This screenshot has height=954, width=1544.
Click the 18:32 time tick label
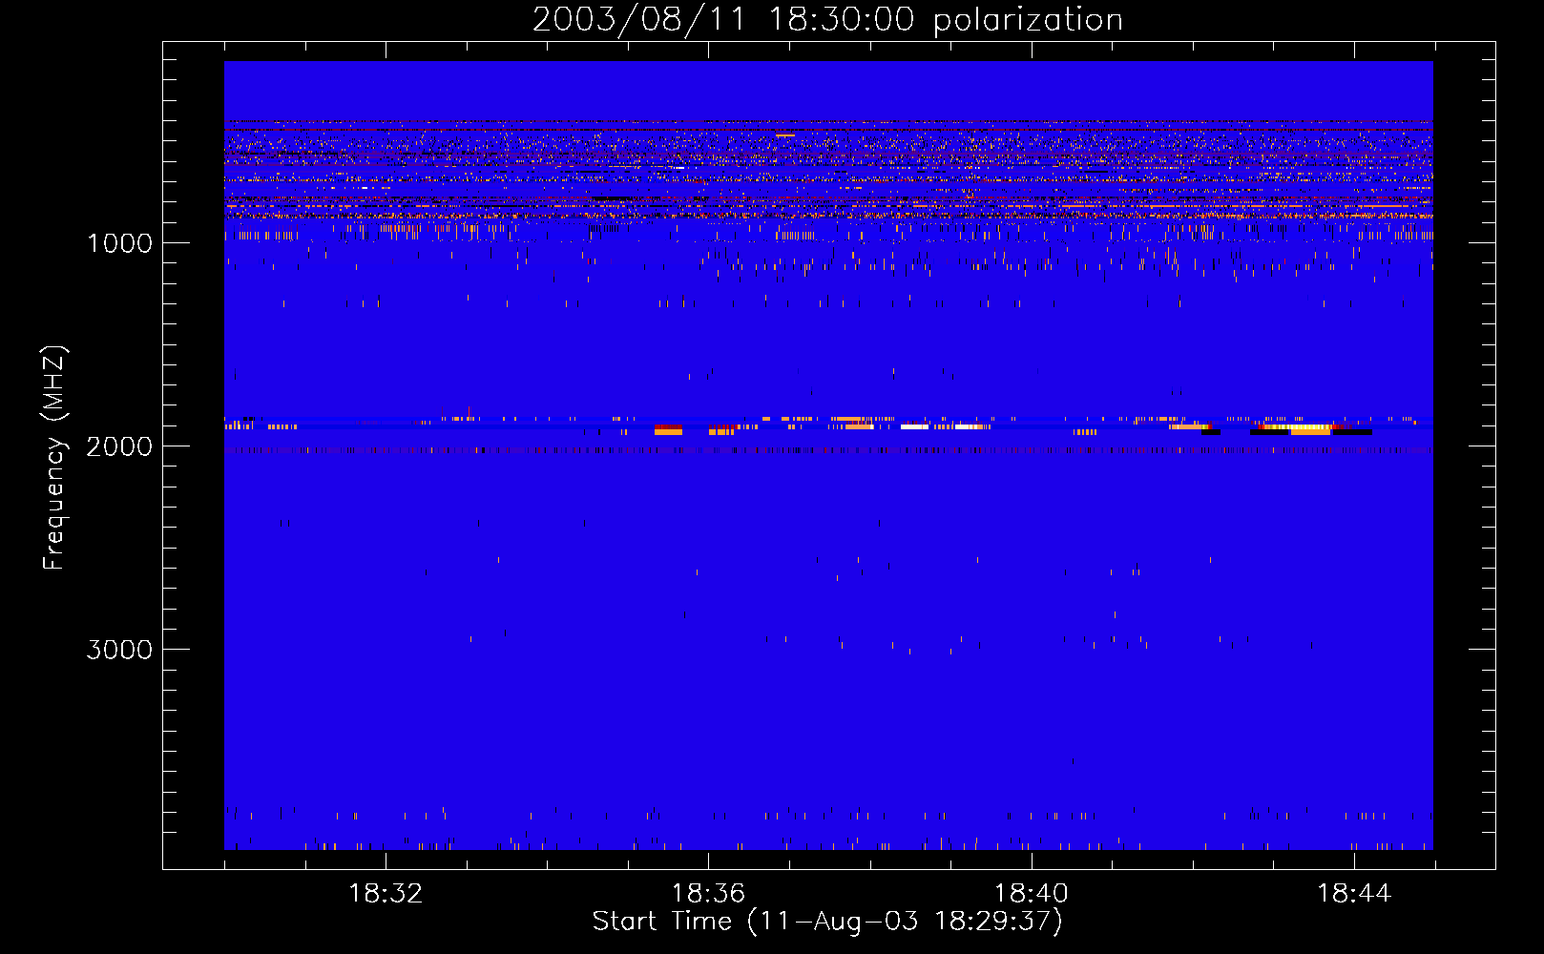pyautogui.click(x=386, y=894)
